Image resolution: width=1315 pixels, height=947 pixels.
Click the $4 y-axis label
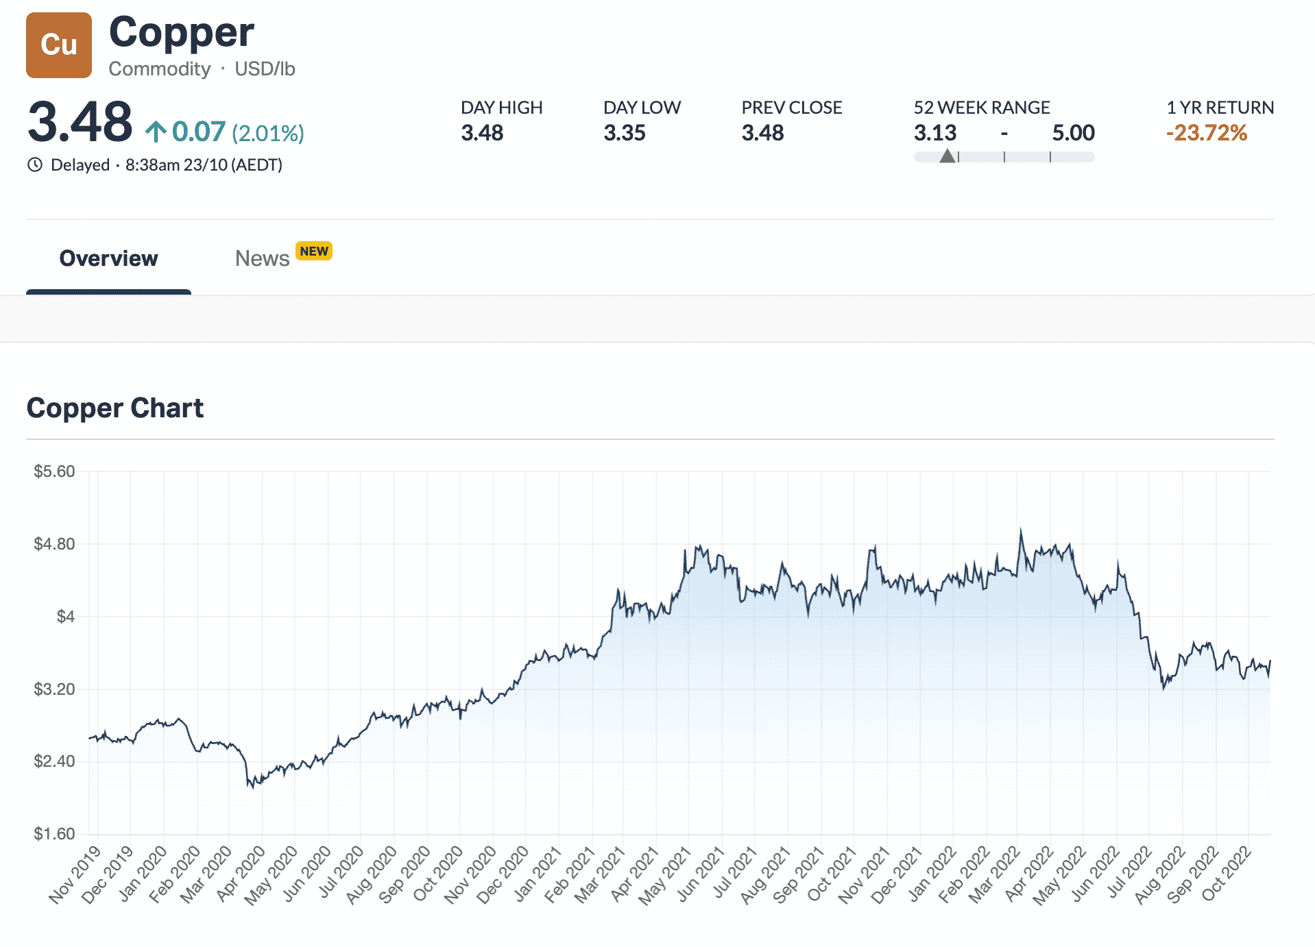[x=66, y=617]
